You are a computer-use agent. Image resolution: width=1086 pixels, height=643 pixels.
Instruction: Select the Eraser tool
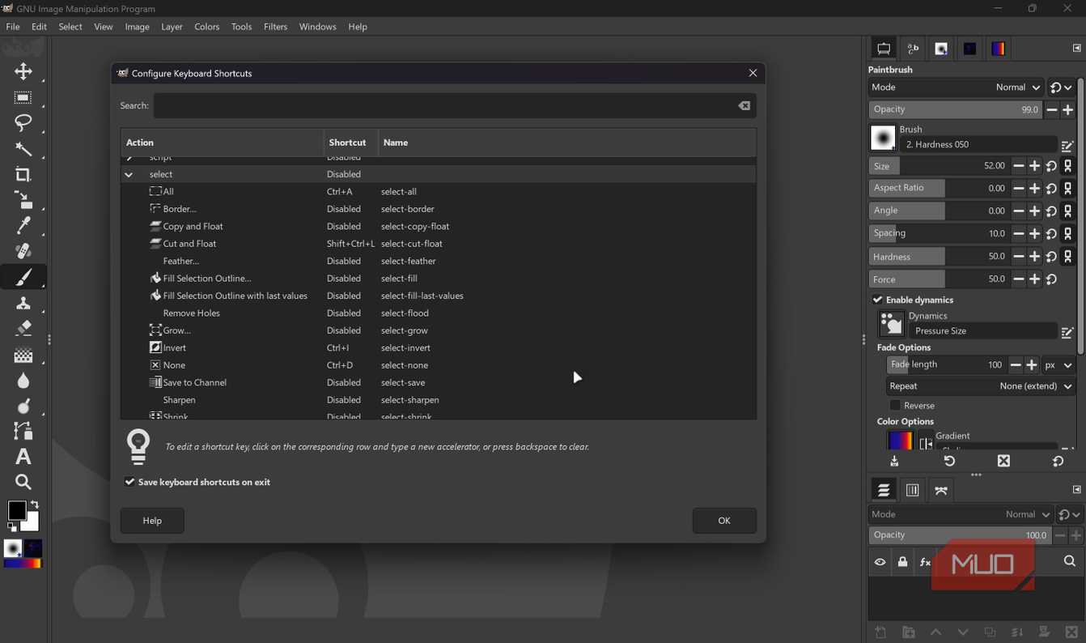click(23, 328)
